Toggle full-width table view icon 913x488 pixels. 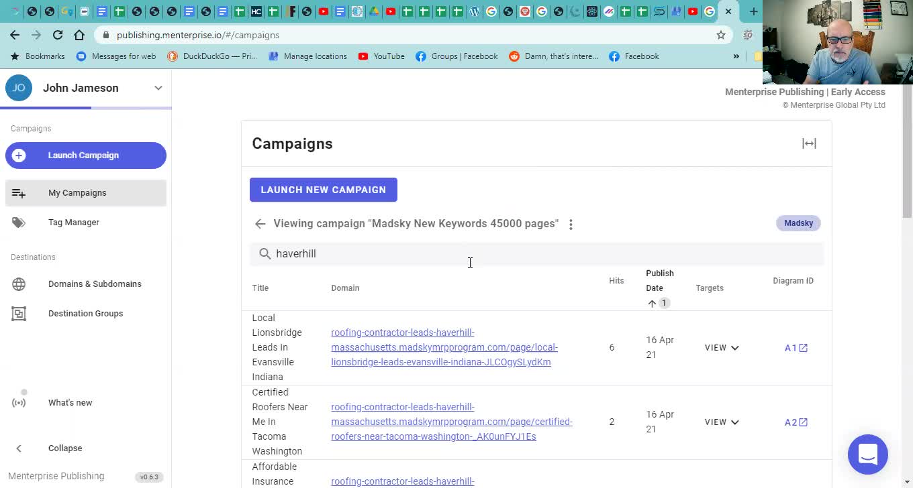tap(809, 143)
